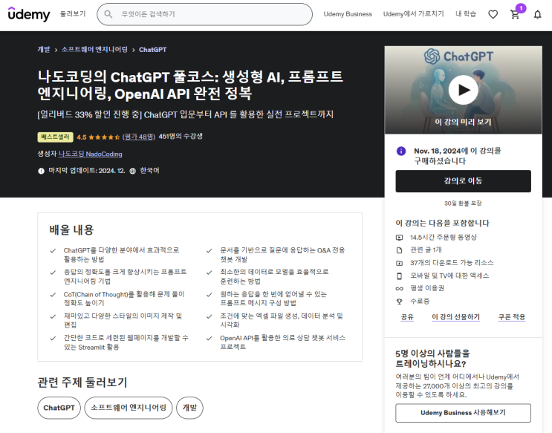The width and height of the screenshot is (552, 433).
Task: Select the ChatGPT topic chip
Action: pyautogui.click(x=59, y=408)
